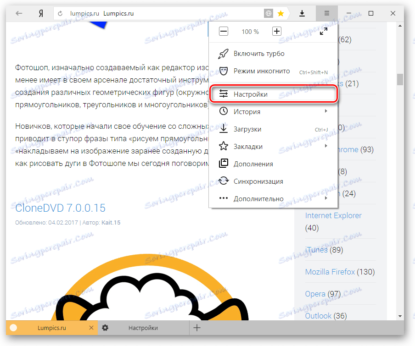Click the hamburger menu icon
415x346 pixels.
[x=326, y=13]
